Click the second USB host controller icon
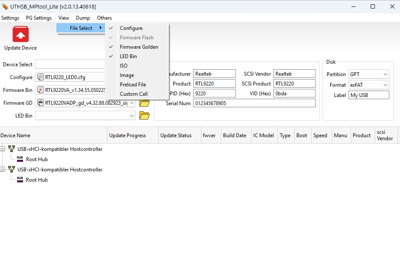 click(x=12, y=170)
